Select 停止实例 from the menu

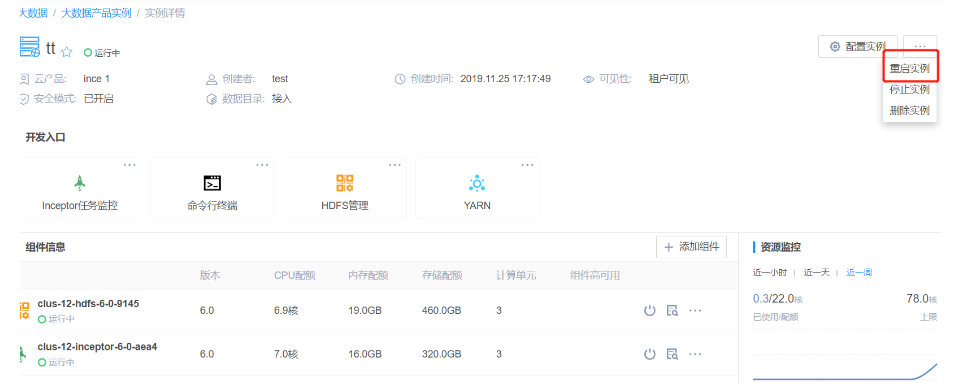[x=909, y=90]
